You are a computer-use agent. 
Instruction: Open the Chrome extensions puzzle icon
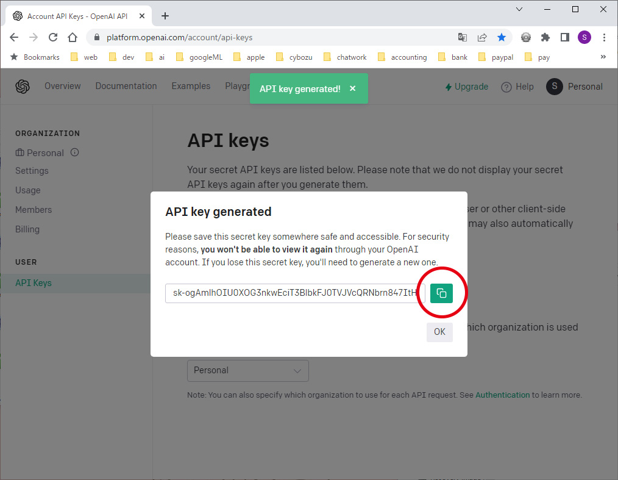545,37
